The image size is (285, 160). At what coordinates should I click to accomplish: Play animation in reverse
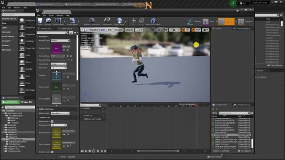(90, 151)
